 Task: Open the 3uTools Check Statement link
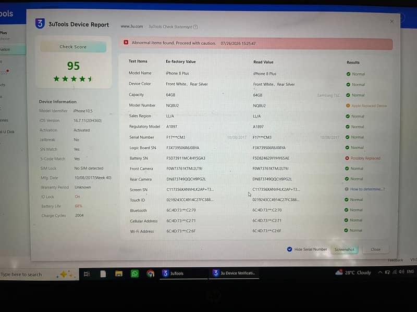170,27
